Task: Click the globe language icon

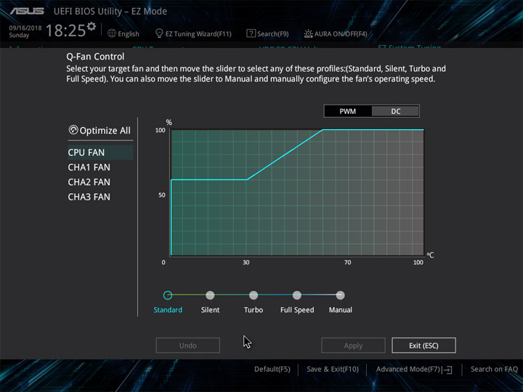Action: coord(112,33)
